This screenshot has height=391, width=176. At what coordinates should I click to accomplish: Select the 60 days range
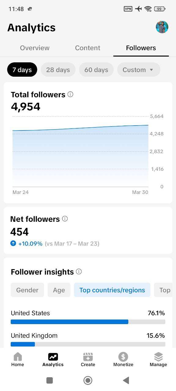click(96, 70)
